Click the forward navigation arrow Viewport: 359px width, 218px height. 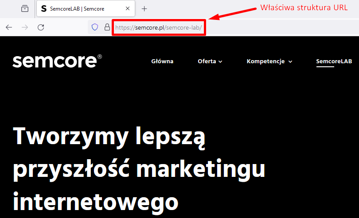(25, 27)
